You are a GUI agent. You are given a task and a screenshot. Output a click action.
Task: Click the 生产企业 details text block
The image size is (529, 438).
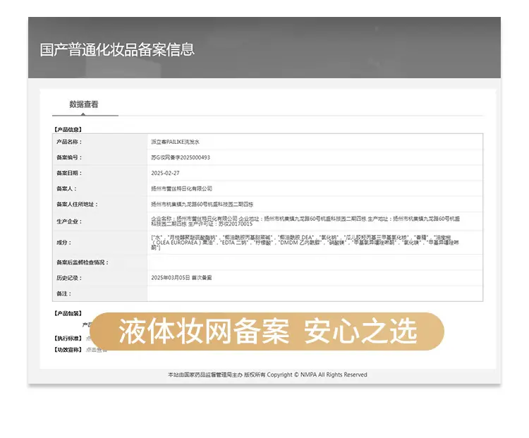pyautogui.click(x=305, y=221)
